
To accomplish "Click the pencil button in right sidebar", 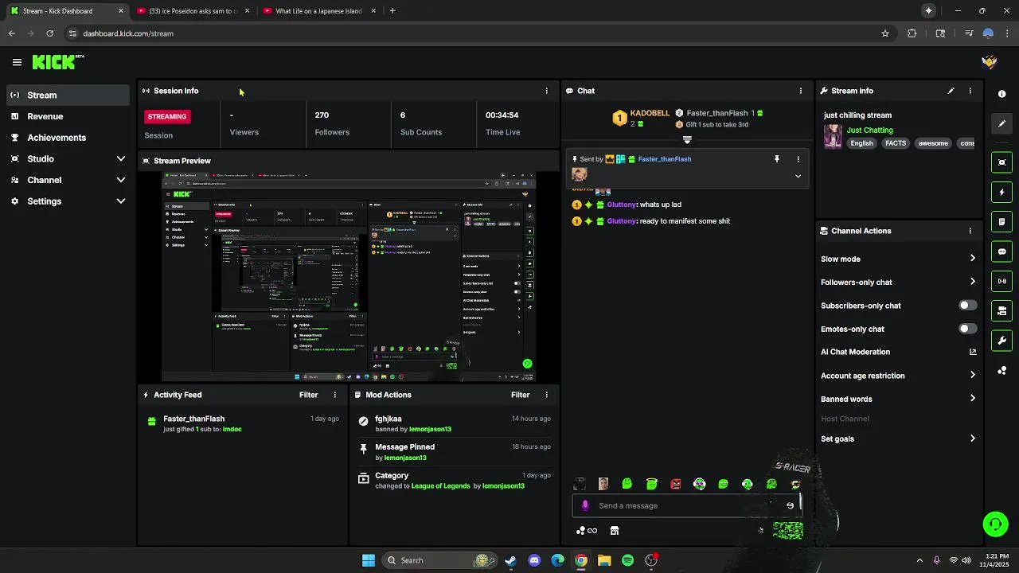I will click(1001, 123).
